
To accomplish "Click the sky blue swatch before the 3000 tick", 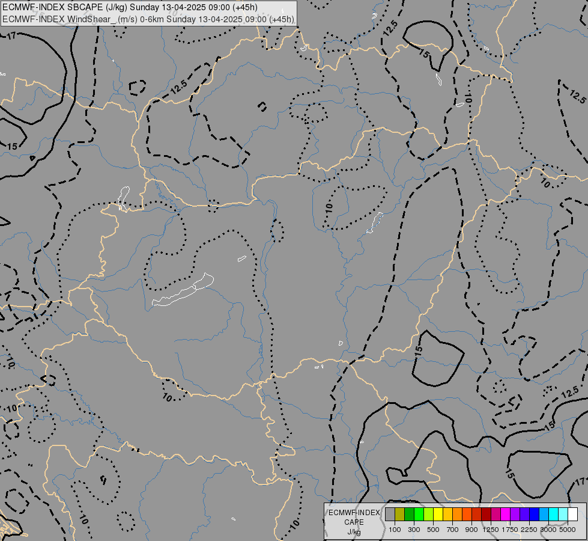I will point(544,514).
